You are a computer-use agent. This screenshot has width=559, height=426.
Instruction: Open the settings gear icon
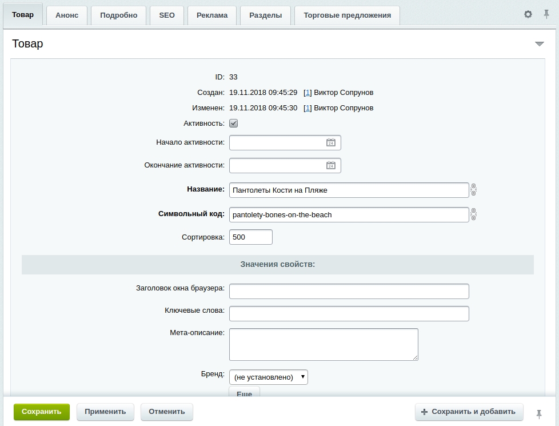528,14
